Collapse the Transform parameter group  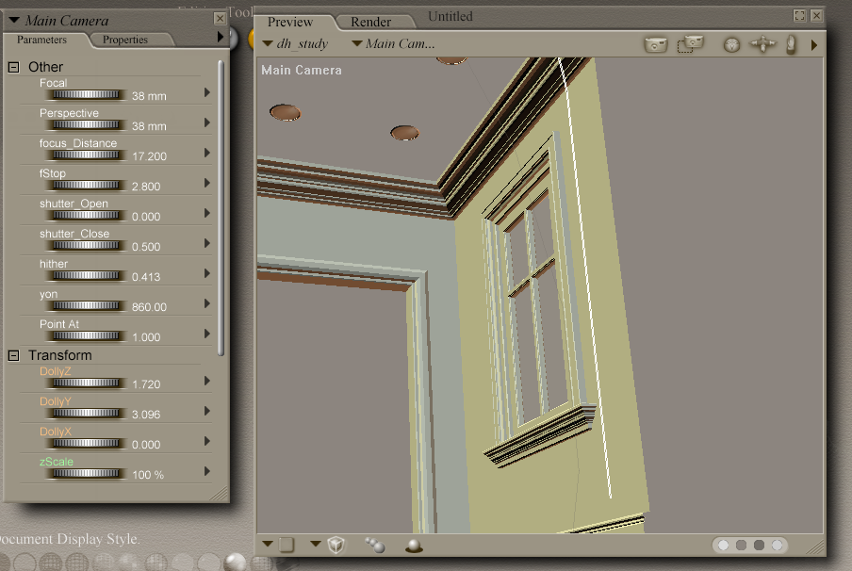(x=13, y=355)
